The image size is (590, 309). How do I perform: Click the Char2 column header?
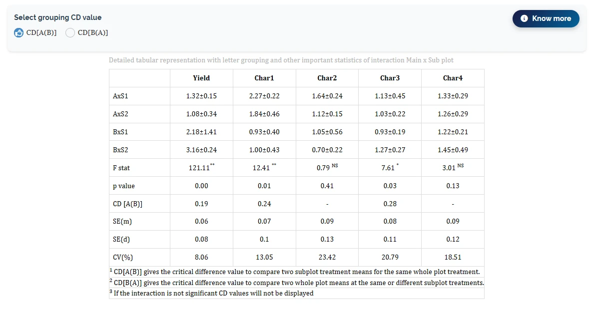pos(327,78)
